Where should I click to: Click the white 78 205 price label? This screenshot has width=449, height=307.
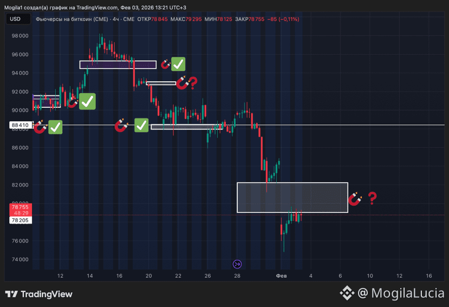(21, 220)
